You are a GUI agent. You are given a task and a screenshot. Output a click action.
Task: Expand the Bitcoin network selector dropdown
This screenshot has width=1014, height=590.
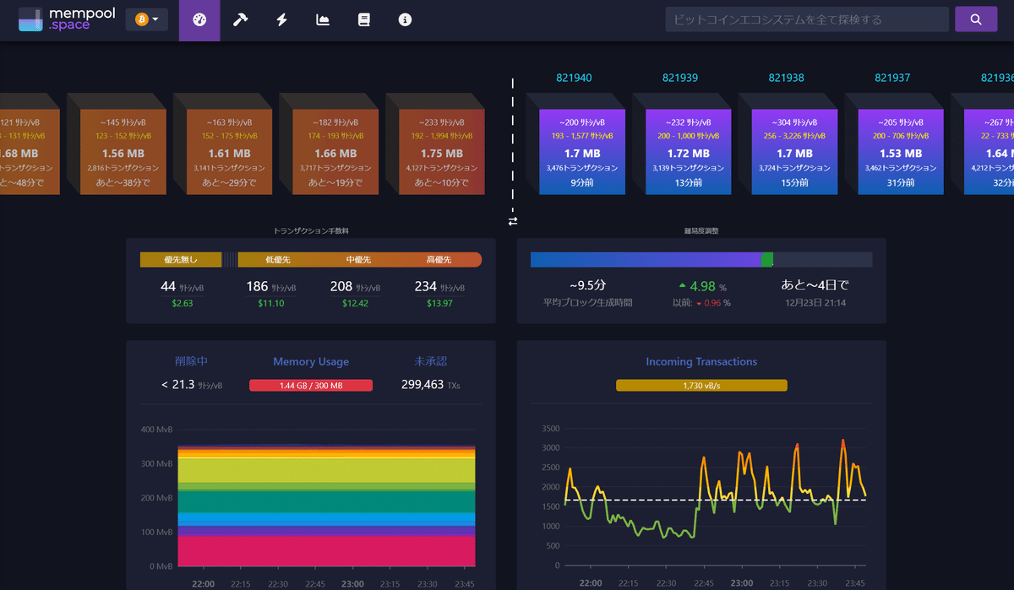(x=146, y=19)
